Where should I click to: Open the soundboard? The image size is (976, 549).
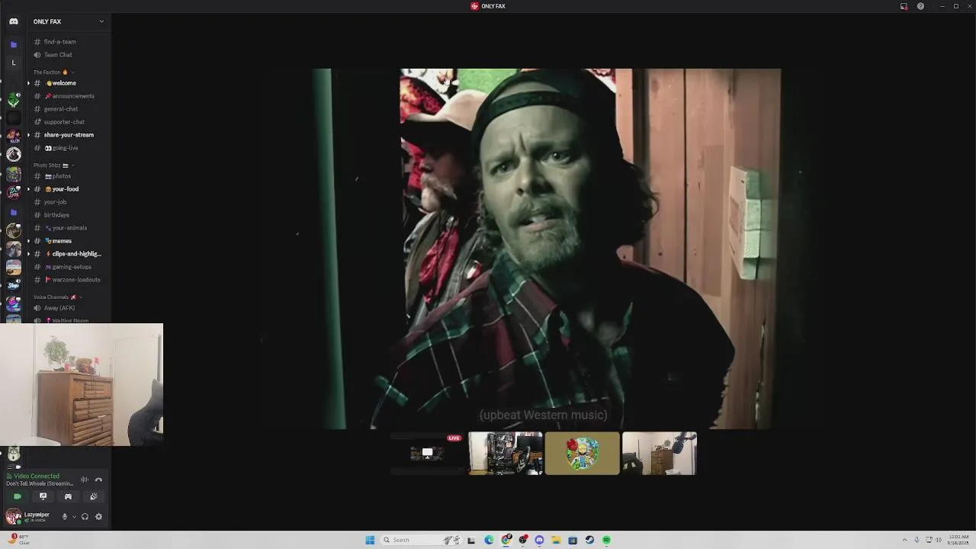(94, 496)
